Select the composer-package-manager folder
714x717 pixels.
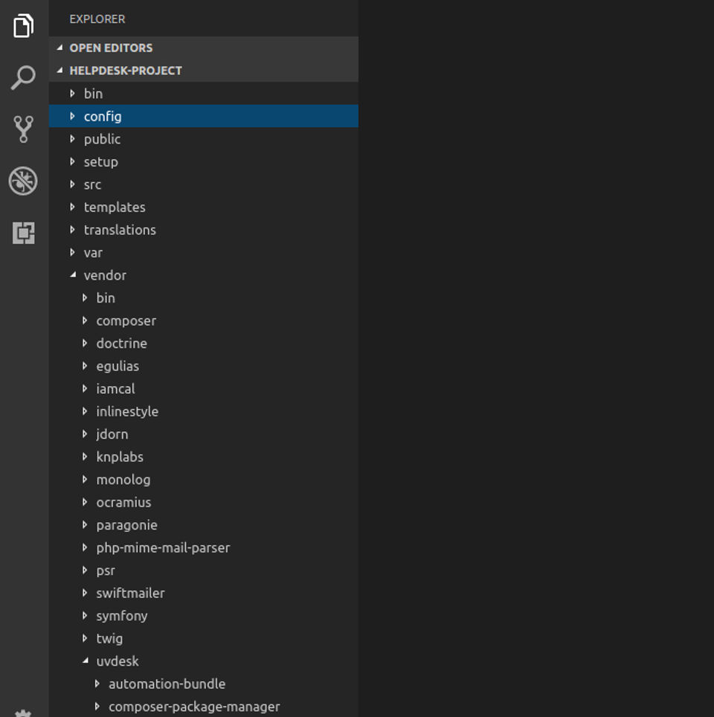[194, 707]
